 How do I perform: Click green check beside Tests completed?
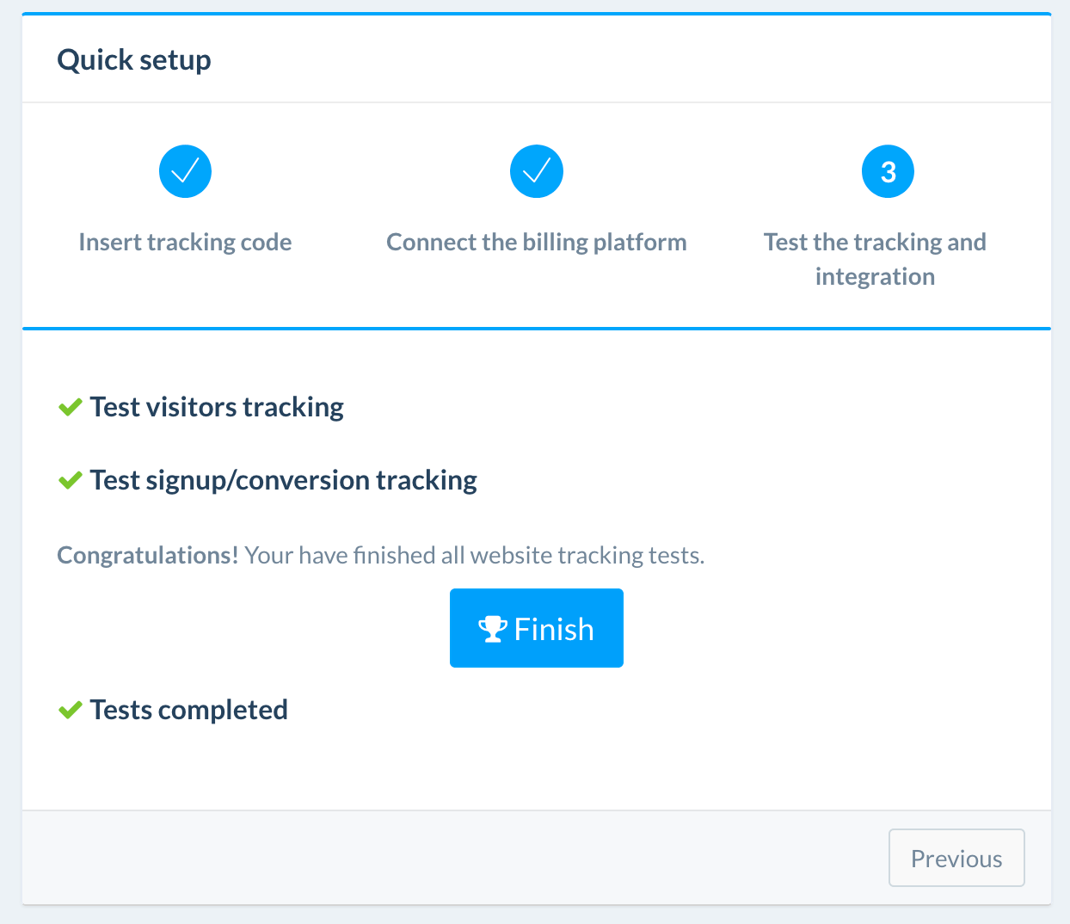[x=70, y=710]
